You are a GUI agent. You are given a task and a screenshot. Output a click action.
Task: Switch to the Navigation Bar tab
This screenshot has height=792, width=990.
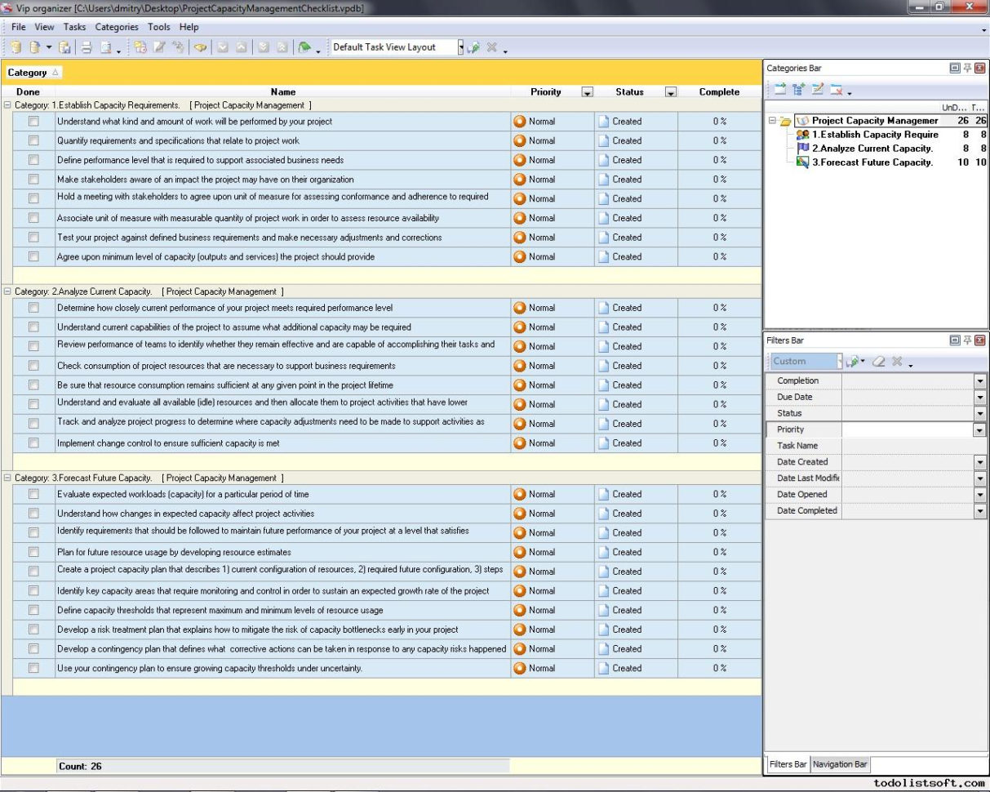tap(841, 764)
